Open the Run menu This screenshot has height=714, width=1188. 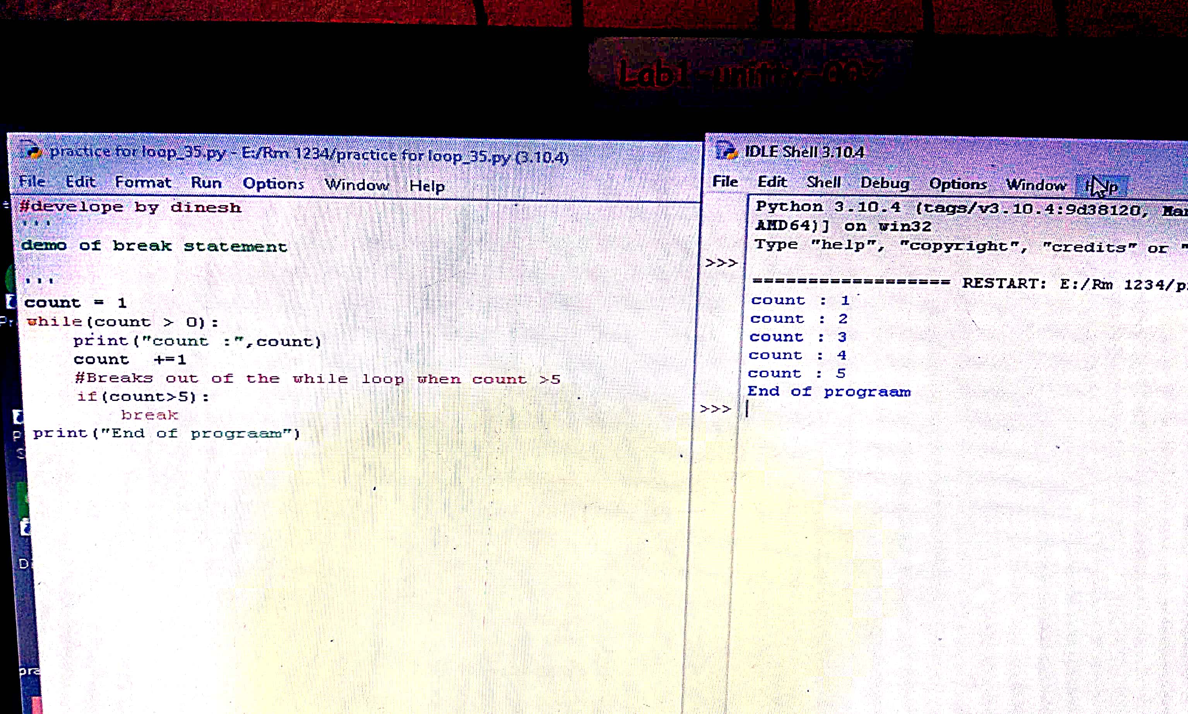206,183
